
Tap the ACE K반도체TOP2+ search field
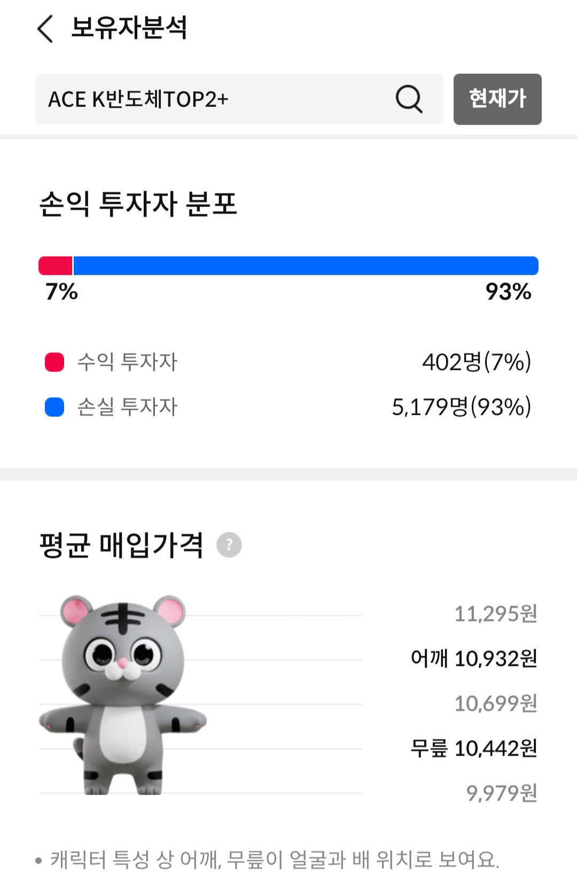click(x=239, y=99)
